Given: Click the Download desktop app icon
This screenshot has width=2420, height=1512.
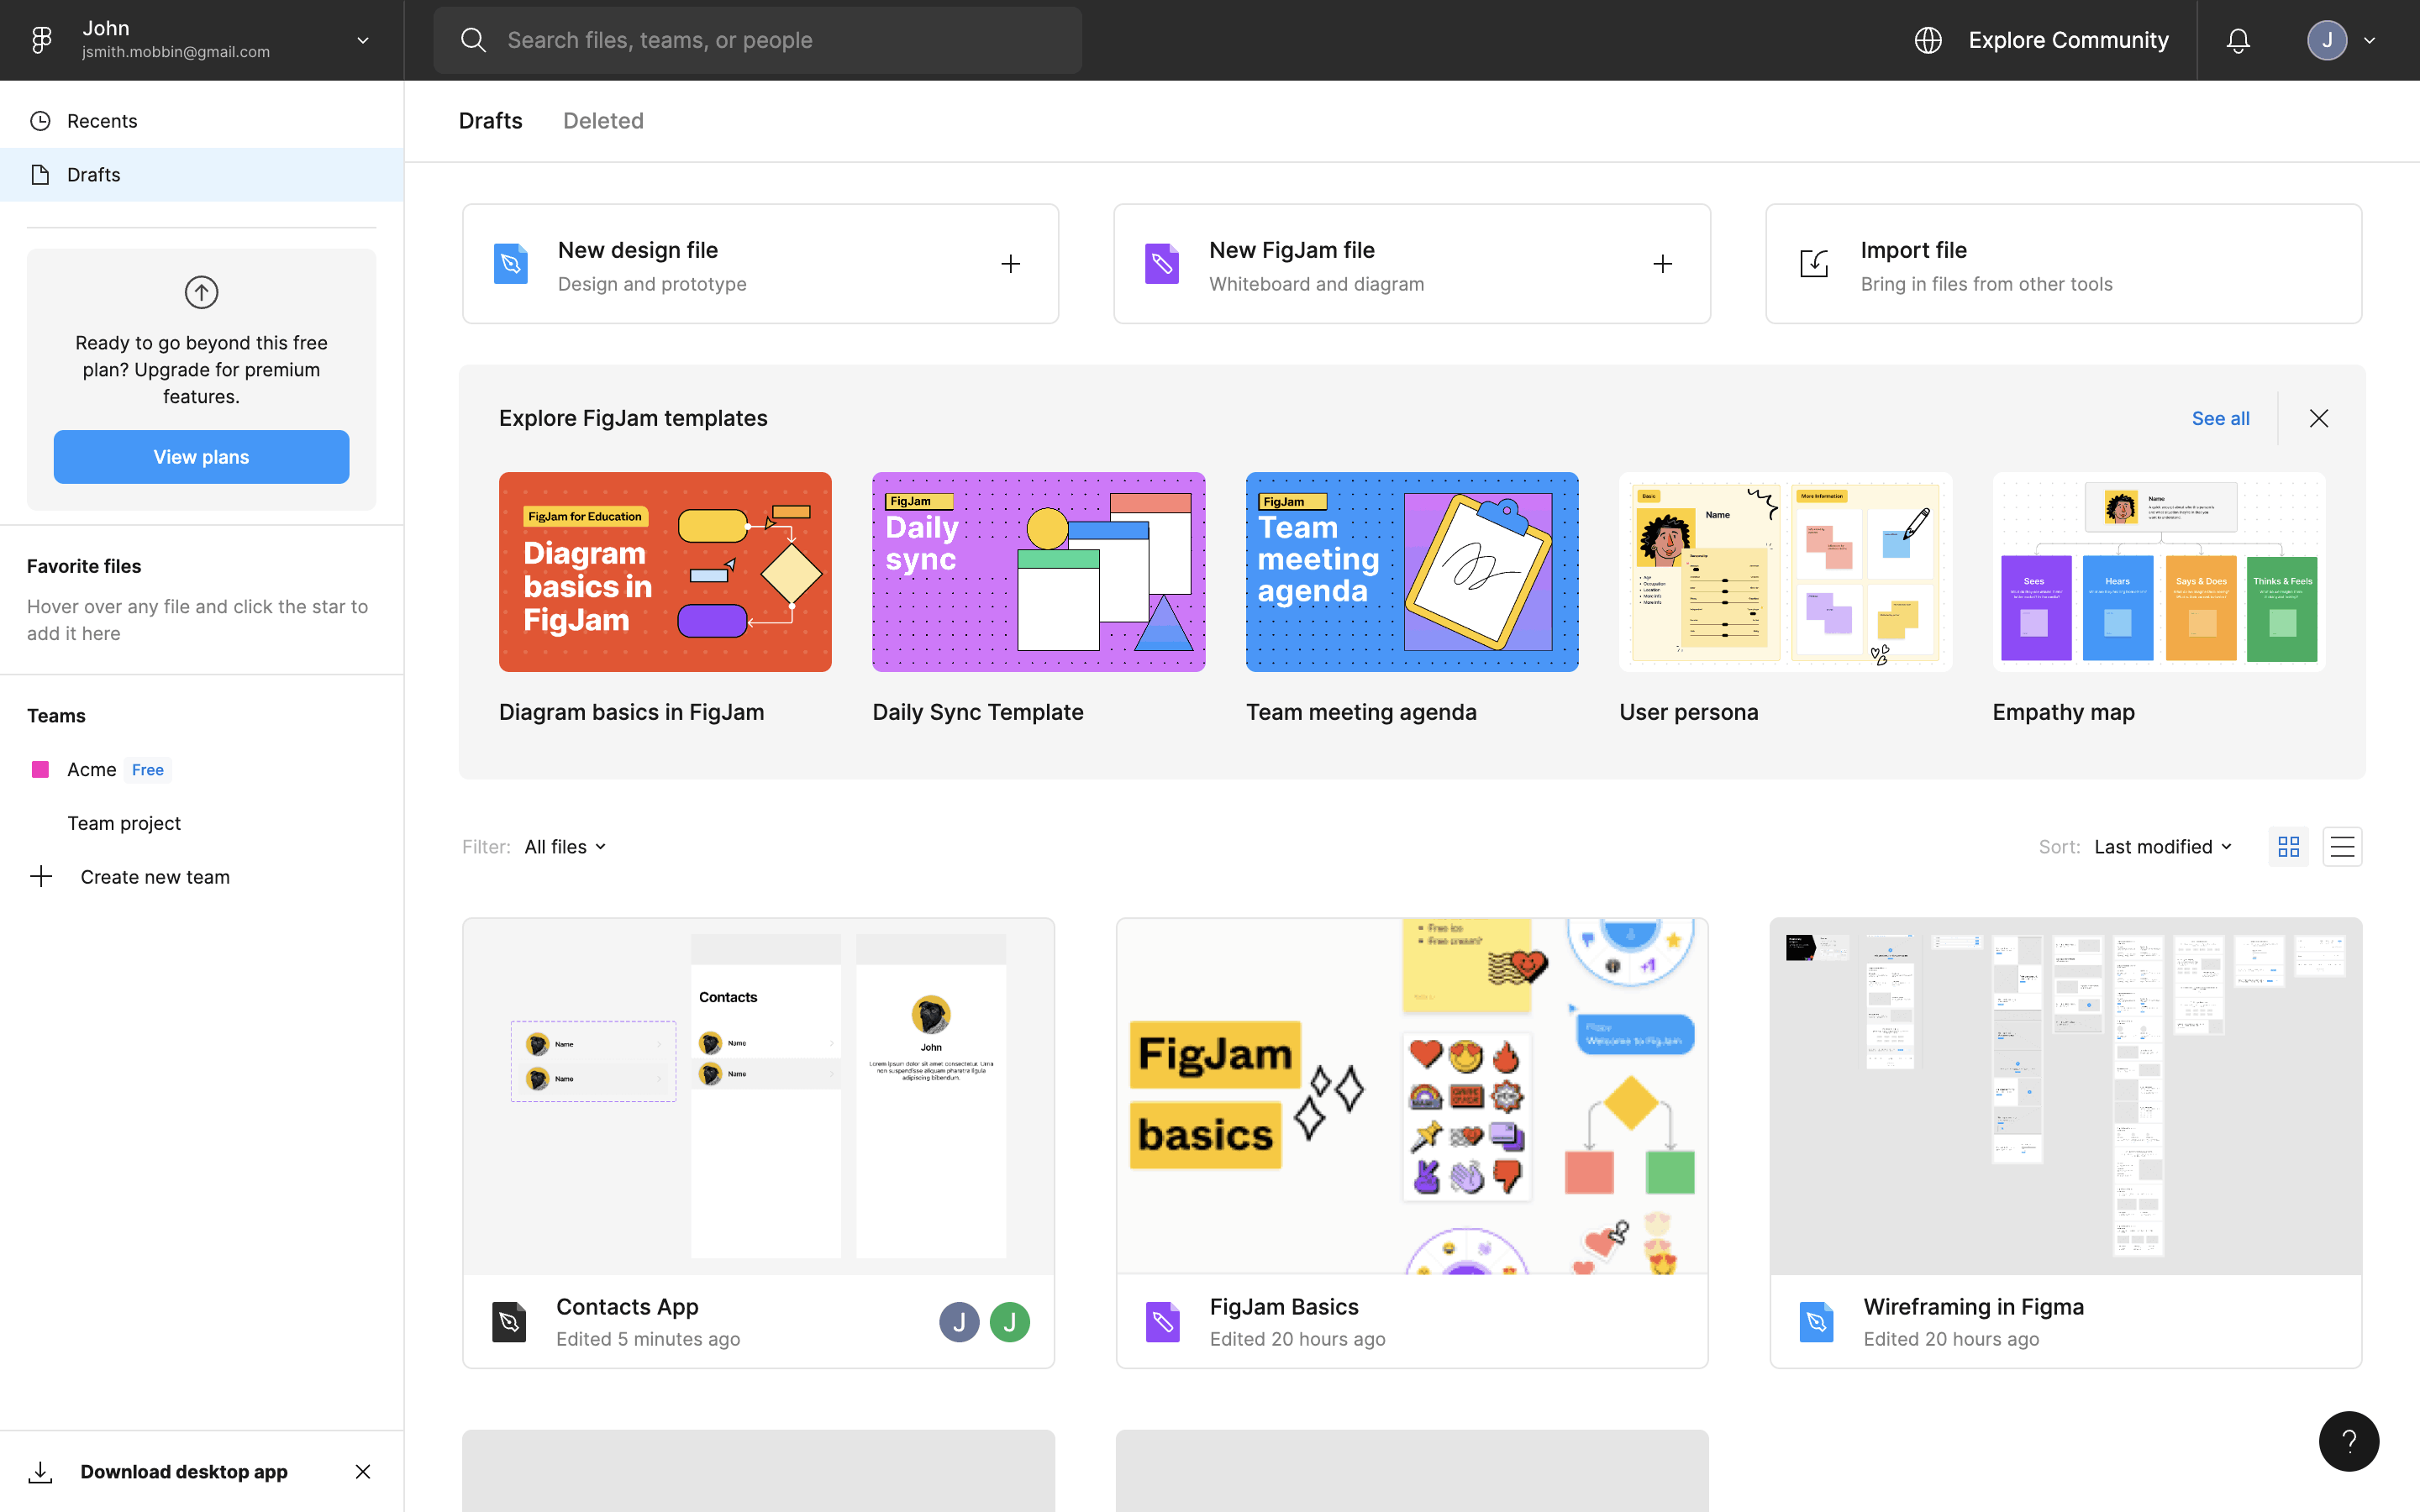Looking at the screenshot, I should tap(40, 1471).
